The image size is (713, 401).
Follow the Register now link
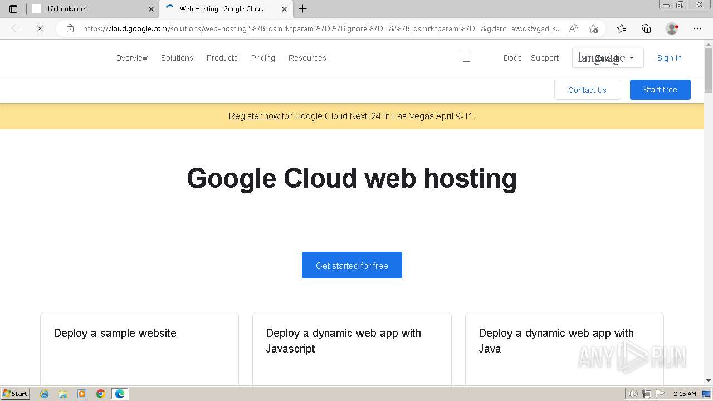[x=254, y=116]
